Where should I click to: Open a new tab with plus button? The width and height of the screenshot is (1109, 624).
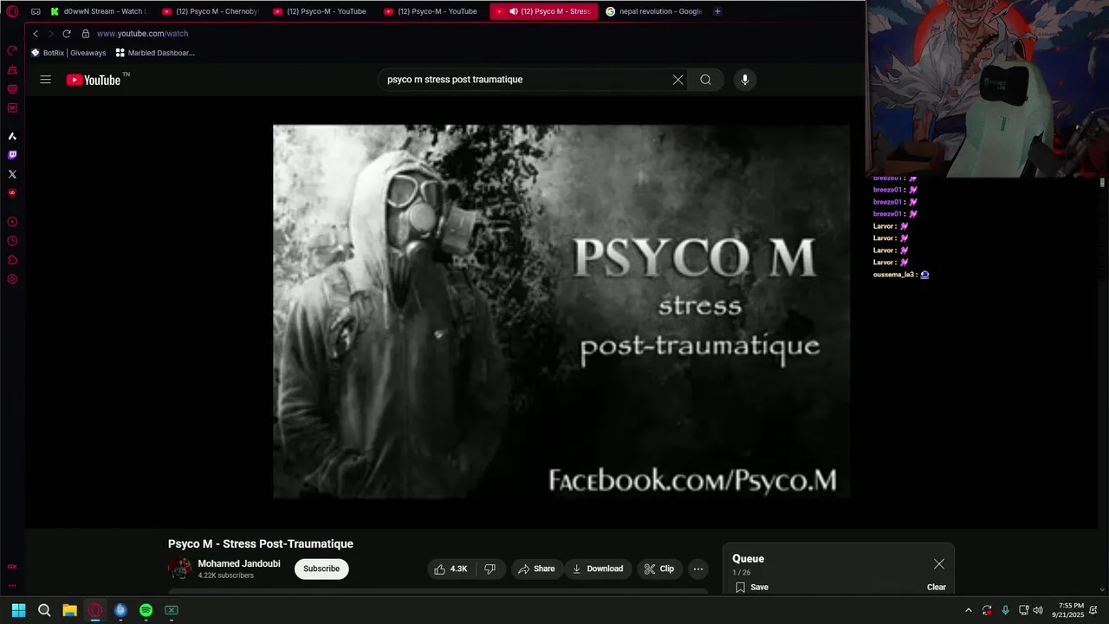point(717,11)
